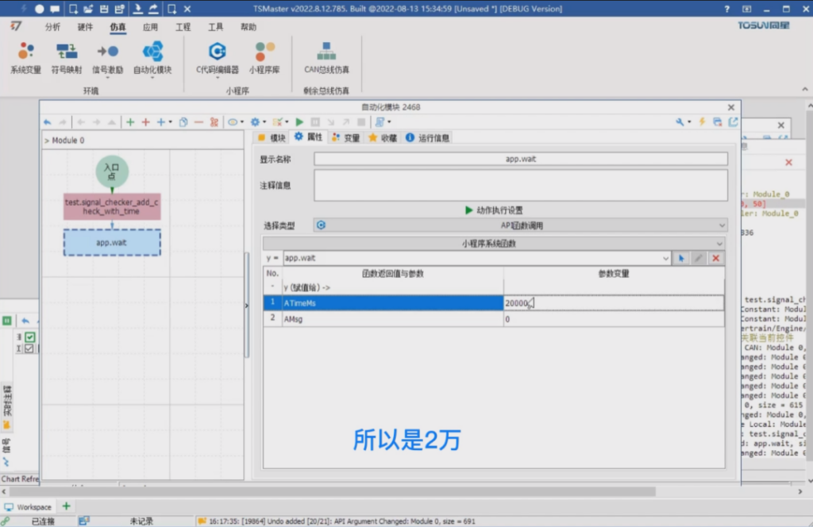This screenshot has height=527, width=813.
Task: Open 系统变量 (System Variables) in the ribbon
Action: 25,58
